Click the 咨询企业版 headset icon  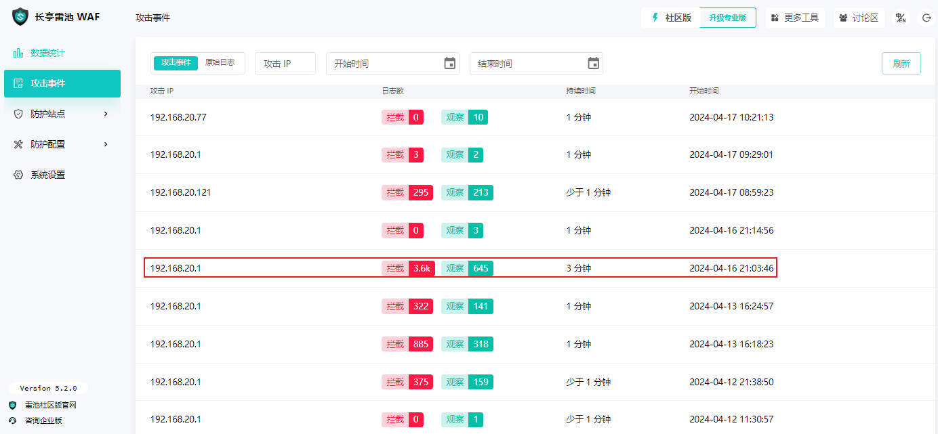click(x=12, y=420)
